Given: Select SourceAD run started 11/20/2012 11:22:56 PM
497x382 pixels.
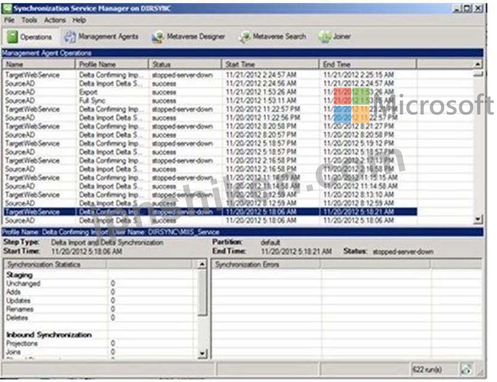Looking at the screenshot, I should 210,118.
